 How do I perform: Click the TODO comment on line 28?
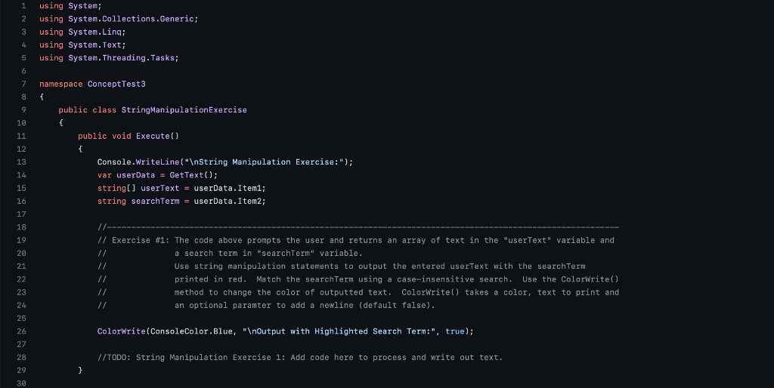click(300, 358)
